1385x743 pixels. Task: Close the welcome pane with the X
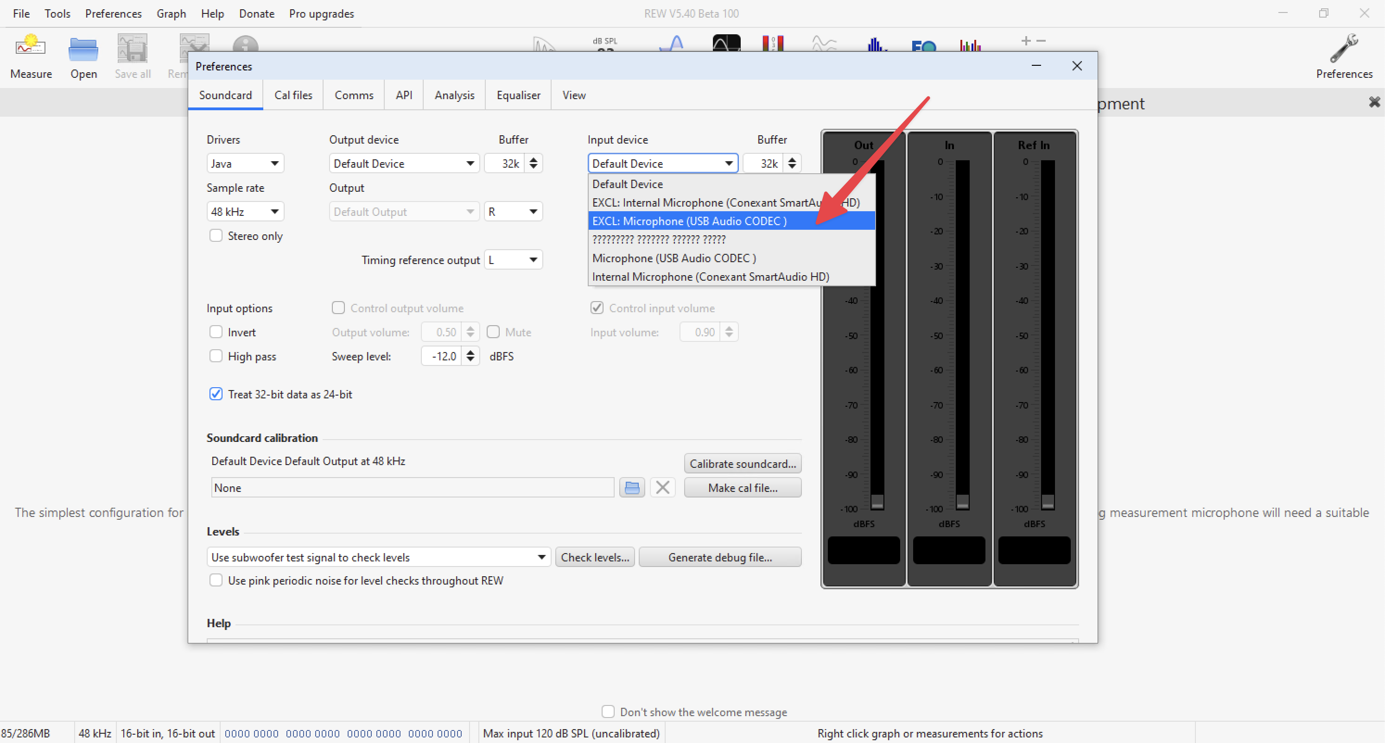click(1374, 102)
